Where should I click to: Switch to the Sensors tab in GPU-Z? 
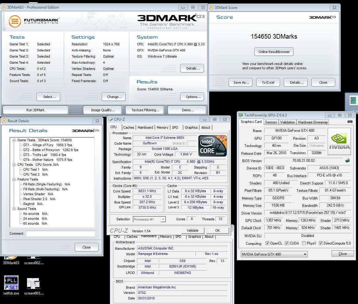click(x=271, y=122)
